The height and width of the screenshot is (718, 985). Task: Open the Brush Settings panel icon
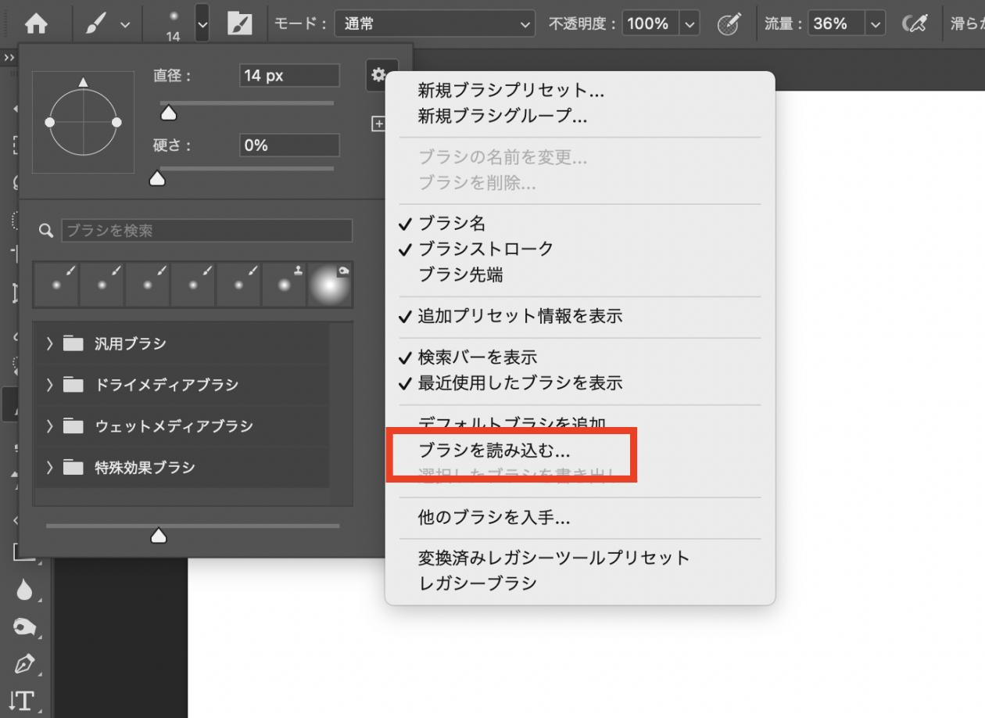[x=241, y=23]
